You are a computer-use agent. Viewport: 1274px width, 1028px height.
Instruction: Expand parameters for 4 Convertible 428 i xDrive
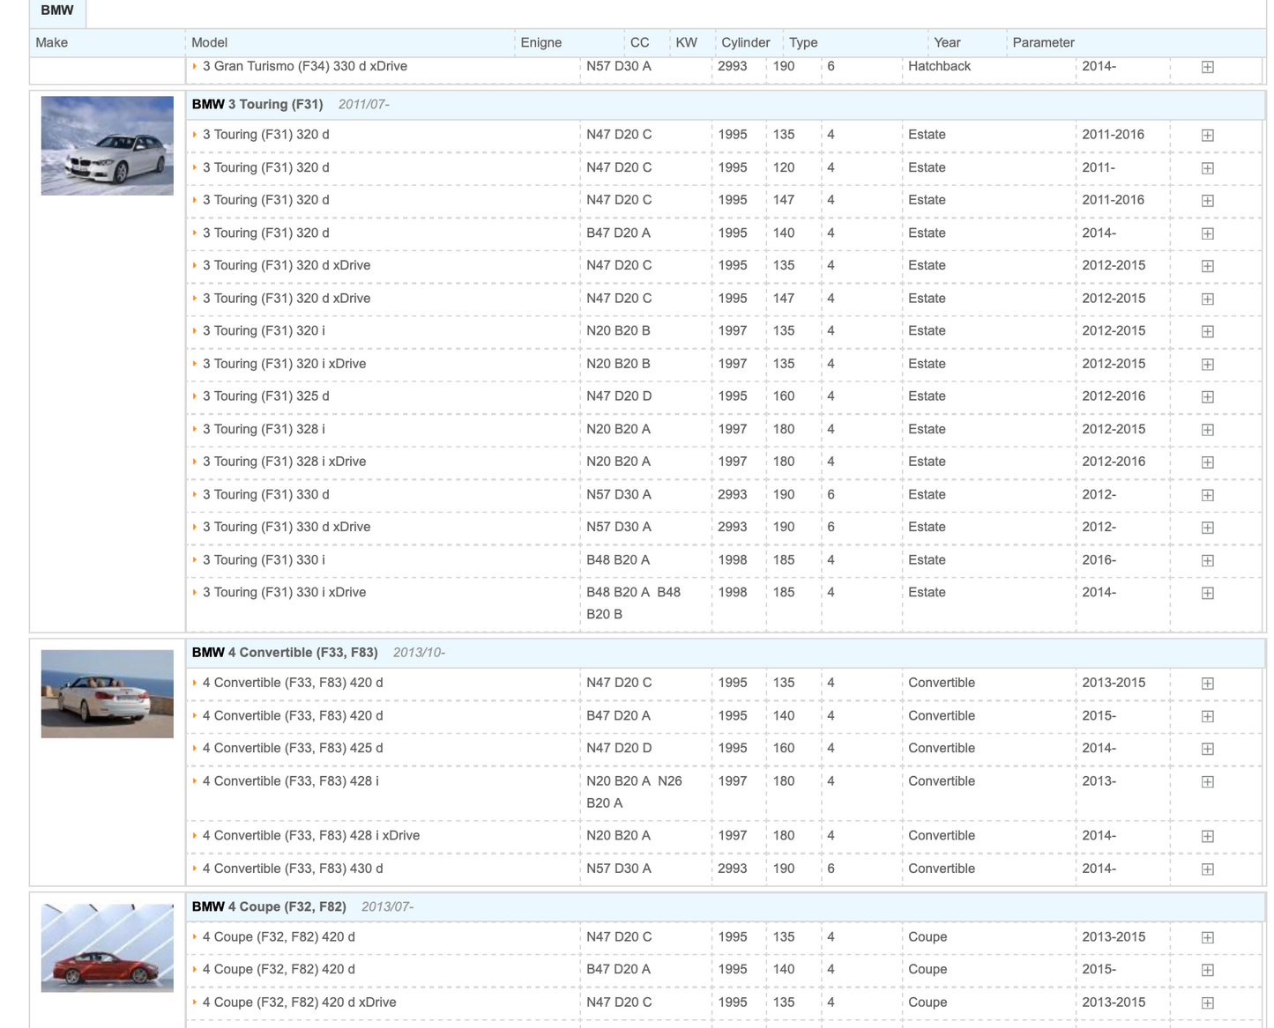click(x=1207, y=836)
